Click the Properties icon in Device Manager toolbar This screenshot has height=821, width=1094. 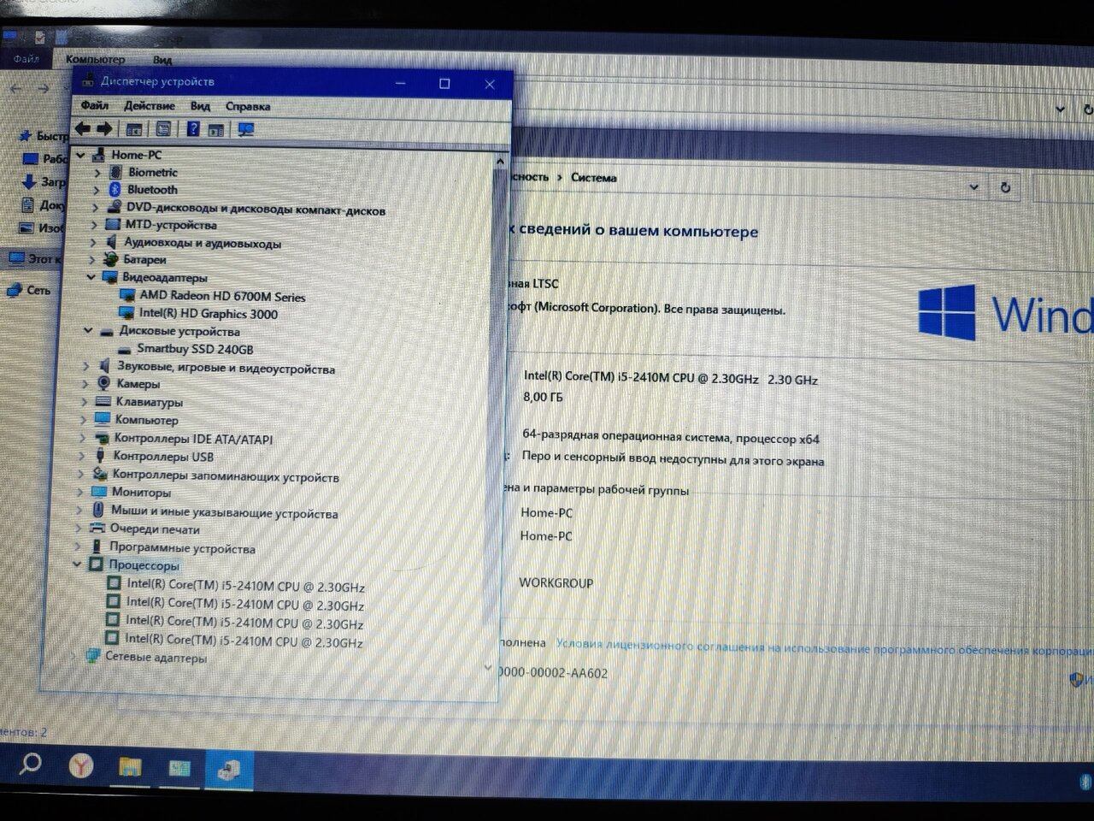click(163, 129)
